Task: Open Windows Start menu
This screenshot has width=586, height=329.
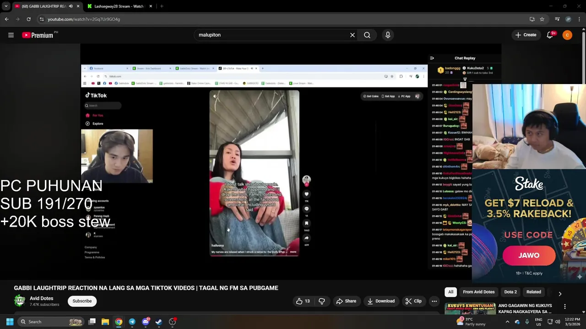Action: [10, 322]
